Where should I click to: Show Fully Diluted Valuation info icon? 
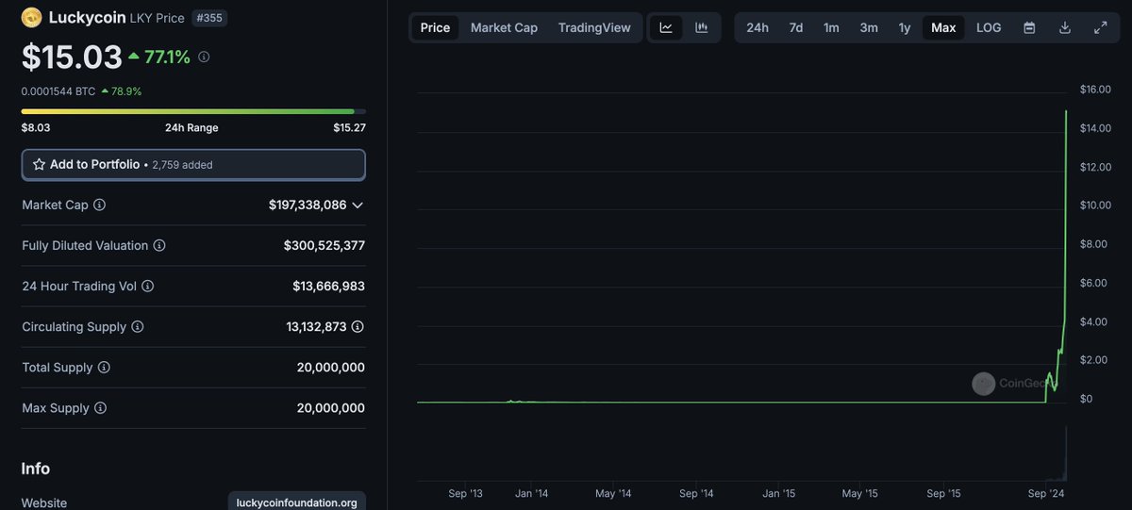[x=159, y=245]
